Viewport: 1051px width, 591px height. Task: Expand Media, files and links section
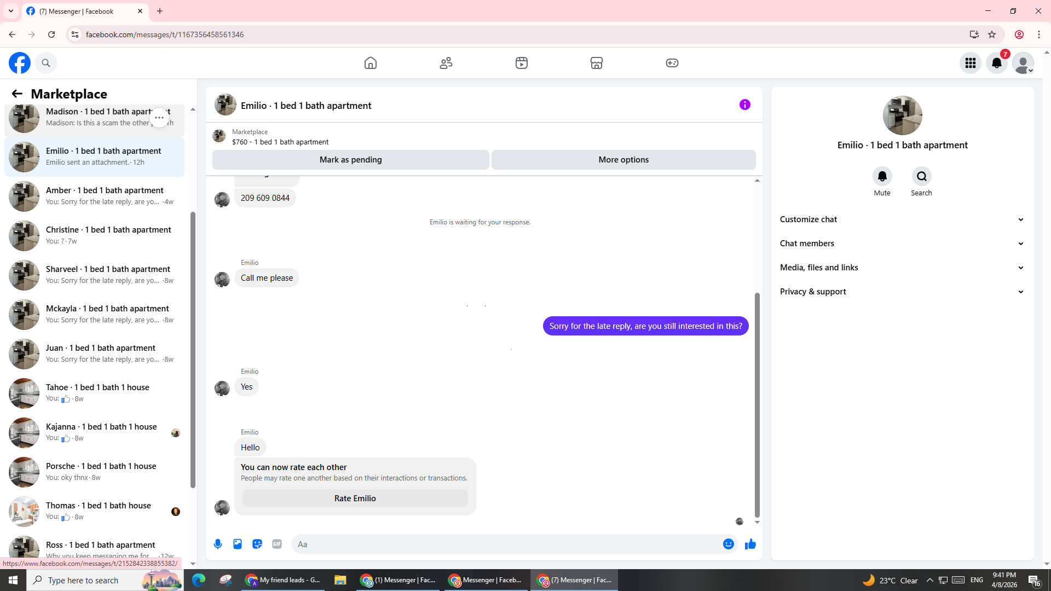(x=902, y=268)
